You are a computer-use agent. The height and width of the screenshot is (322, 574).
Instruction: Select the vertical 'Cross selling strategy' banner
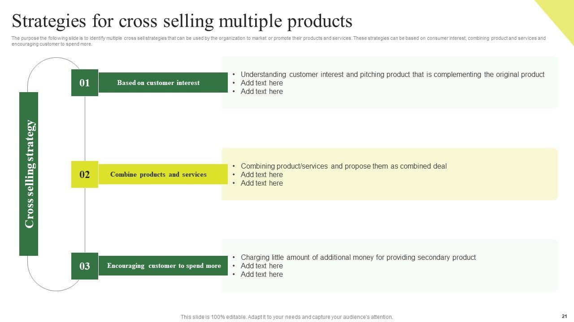pos(29,174)
